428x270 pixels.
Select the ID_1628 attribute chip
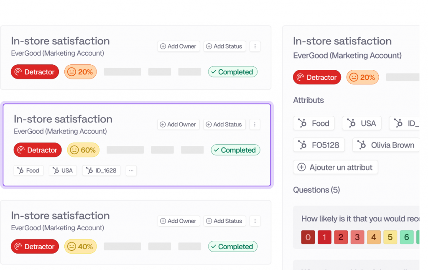[x=101, y=171]
